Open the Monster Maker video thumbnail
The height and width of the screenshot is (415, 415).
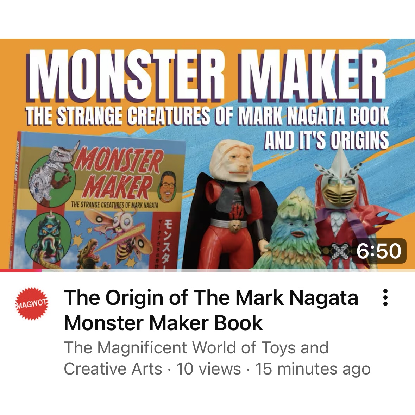click(208, 154)
